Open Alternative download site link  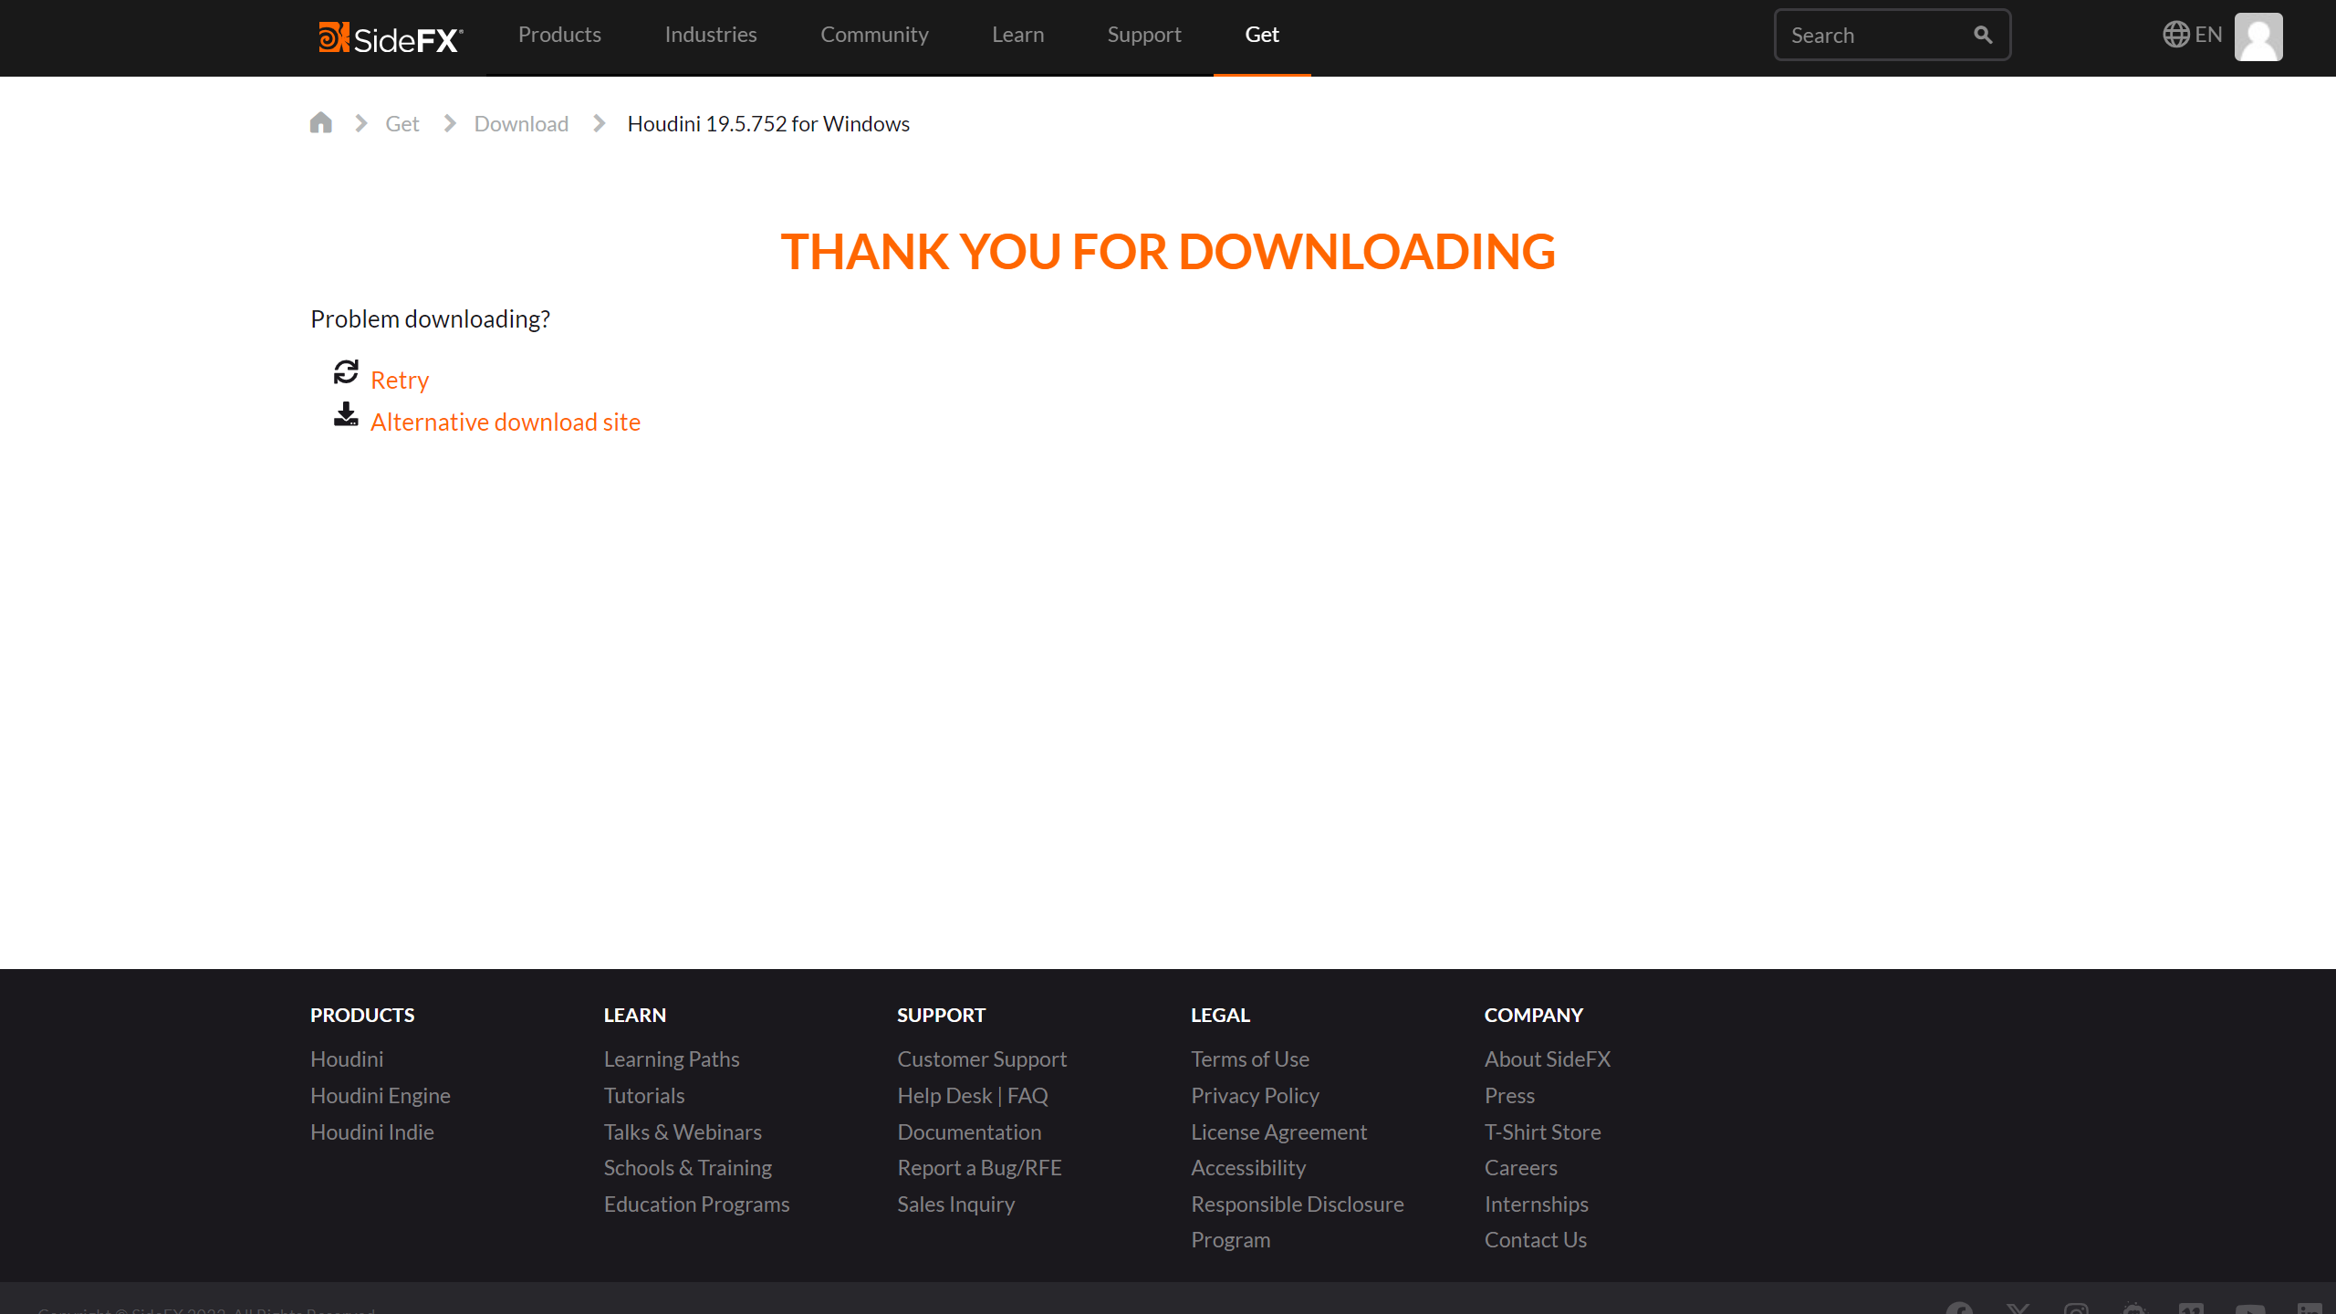tap(506, 422)
